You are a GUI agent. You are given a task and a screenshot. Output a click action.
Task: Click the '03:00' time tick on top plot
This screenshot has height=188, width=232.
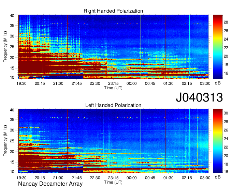tap(205, 83)
